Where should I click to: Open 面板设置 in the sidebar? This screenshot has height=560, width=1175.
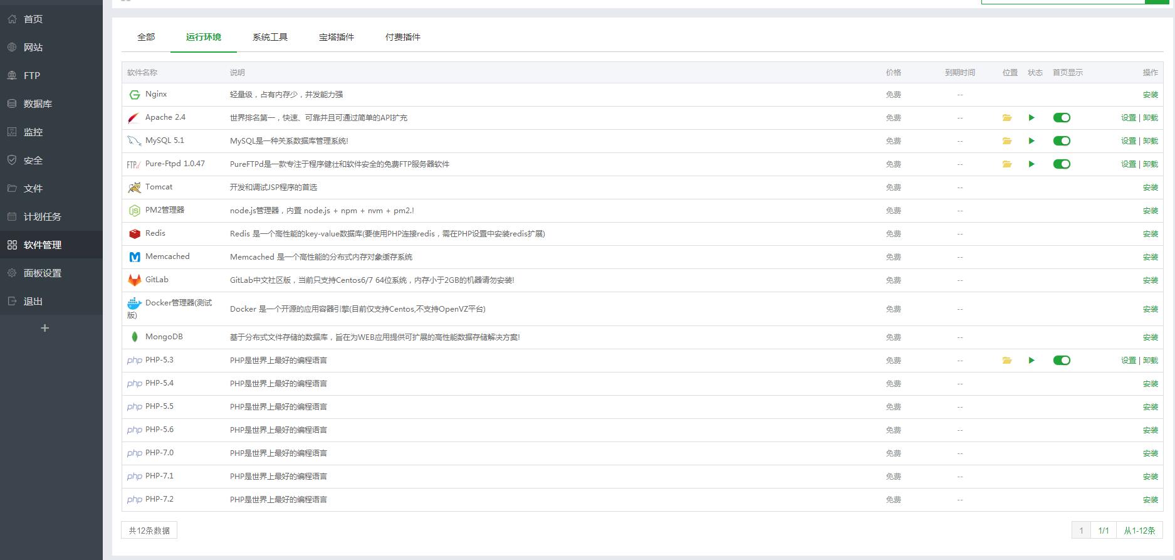click(51, 273)
